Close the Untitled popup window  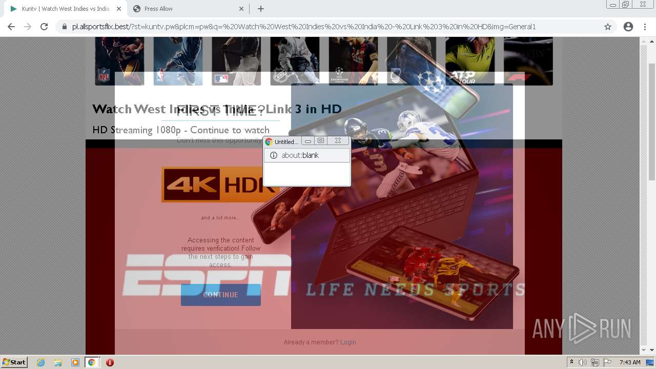point(338,140)
